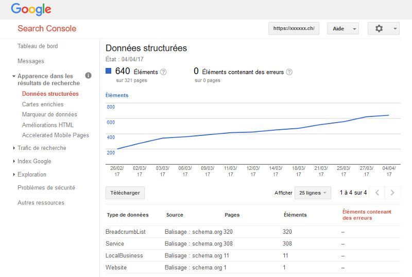Click the Search Console title link
Image resolution: width=412 pixels, height=277 pixels.
click(x=47, y=28)
